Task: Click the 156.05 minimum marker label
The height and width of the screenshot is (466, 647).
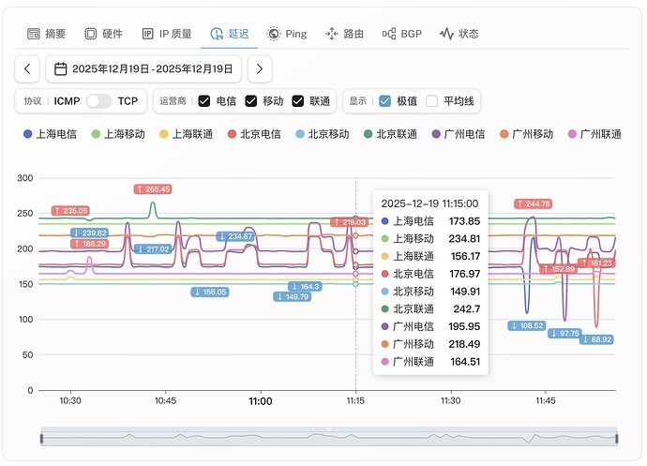Action: (210, 293)
